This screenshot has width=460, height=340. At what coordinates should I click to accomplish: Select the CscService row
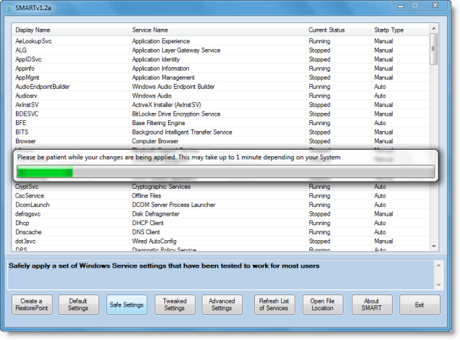(x=220, y=195)
